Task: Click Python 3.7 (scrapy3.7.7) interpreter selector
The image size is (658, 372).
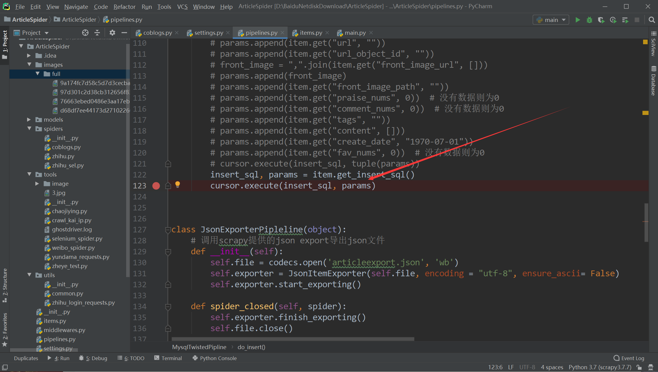Action: [x=600, y=367]
